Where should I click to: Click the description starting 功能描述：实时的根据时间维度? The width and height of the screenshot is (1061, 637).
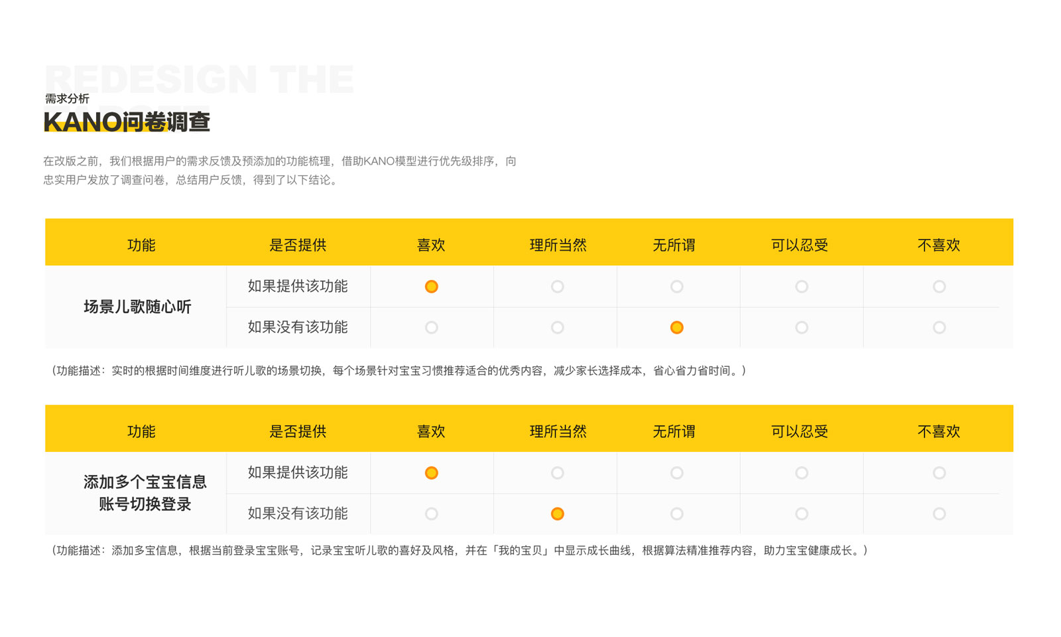399,371
